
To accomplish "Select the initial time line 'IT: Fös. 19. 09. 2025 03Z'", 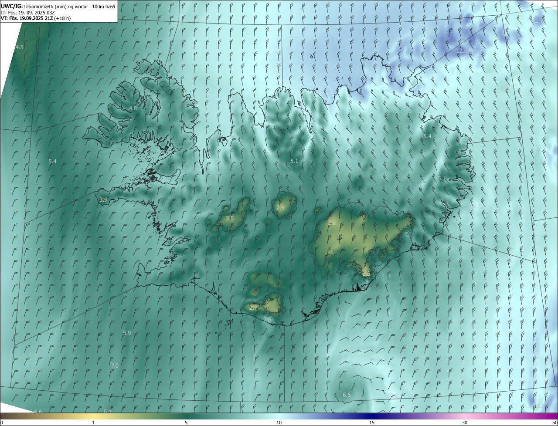I will click(28, 12).
